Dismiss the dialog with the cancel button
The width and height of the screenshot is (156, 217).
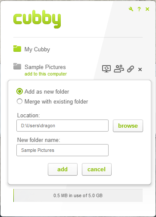(x=97, y=169)
